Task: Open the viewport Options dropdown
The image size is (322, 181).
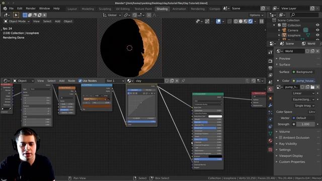Action: (256, 15)
